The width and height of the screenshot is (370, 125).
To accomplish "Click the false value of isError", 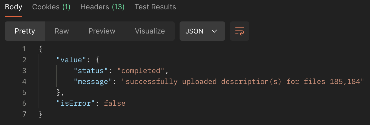I will [x=115, y=103].
